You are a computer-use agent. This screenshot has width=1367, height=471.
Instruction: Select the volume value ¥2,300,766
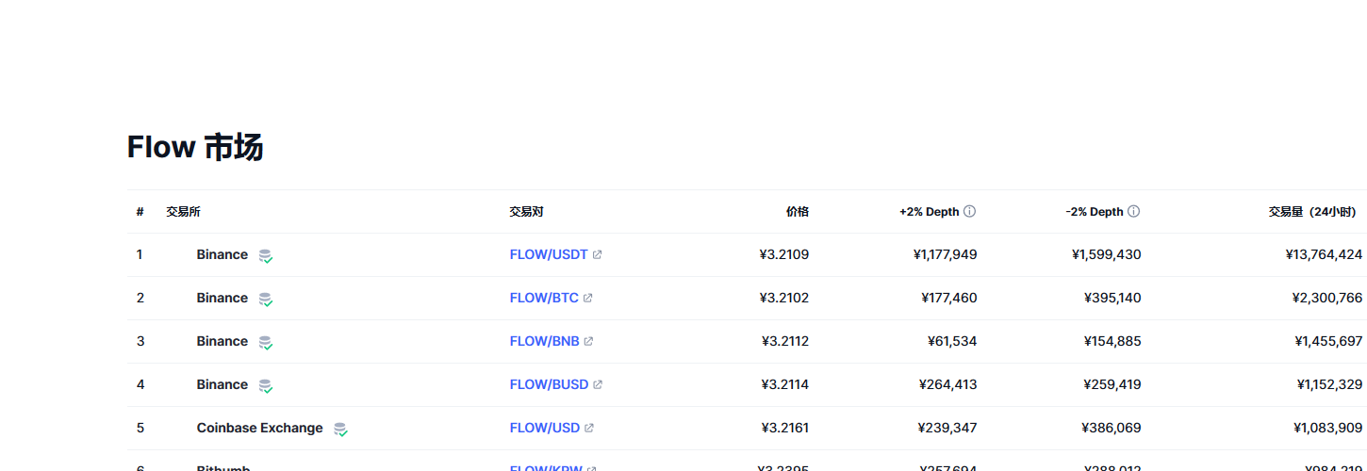point(1327,298)
